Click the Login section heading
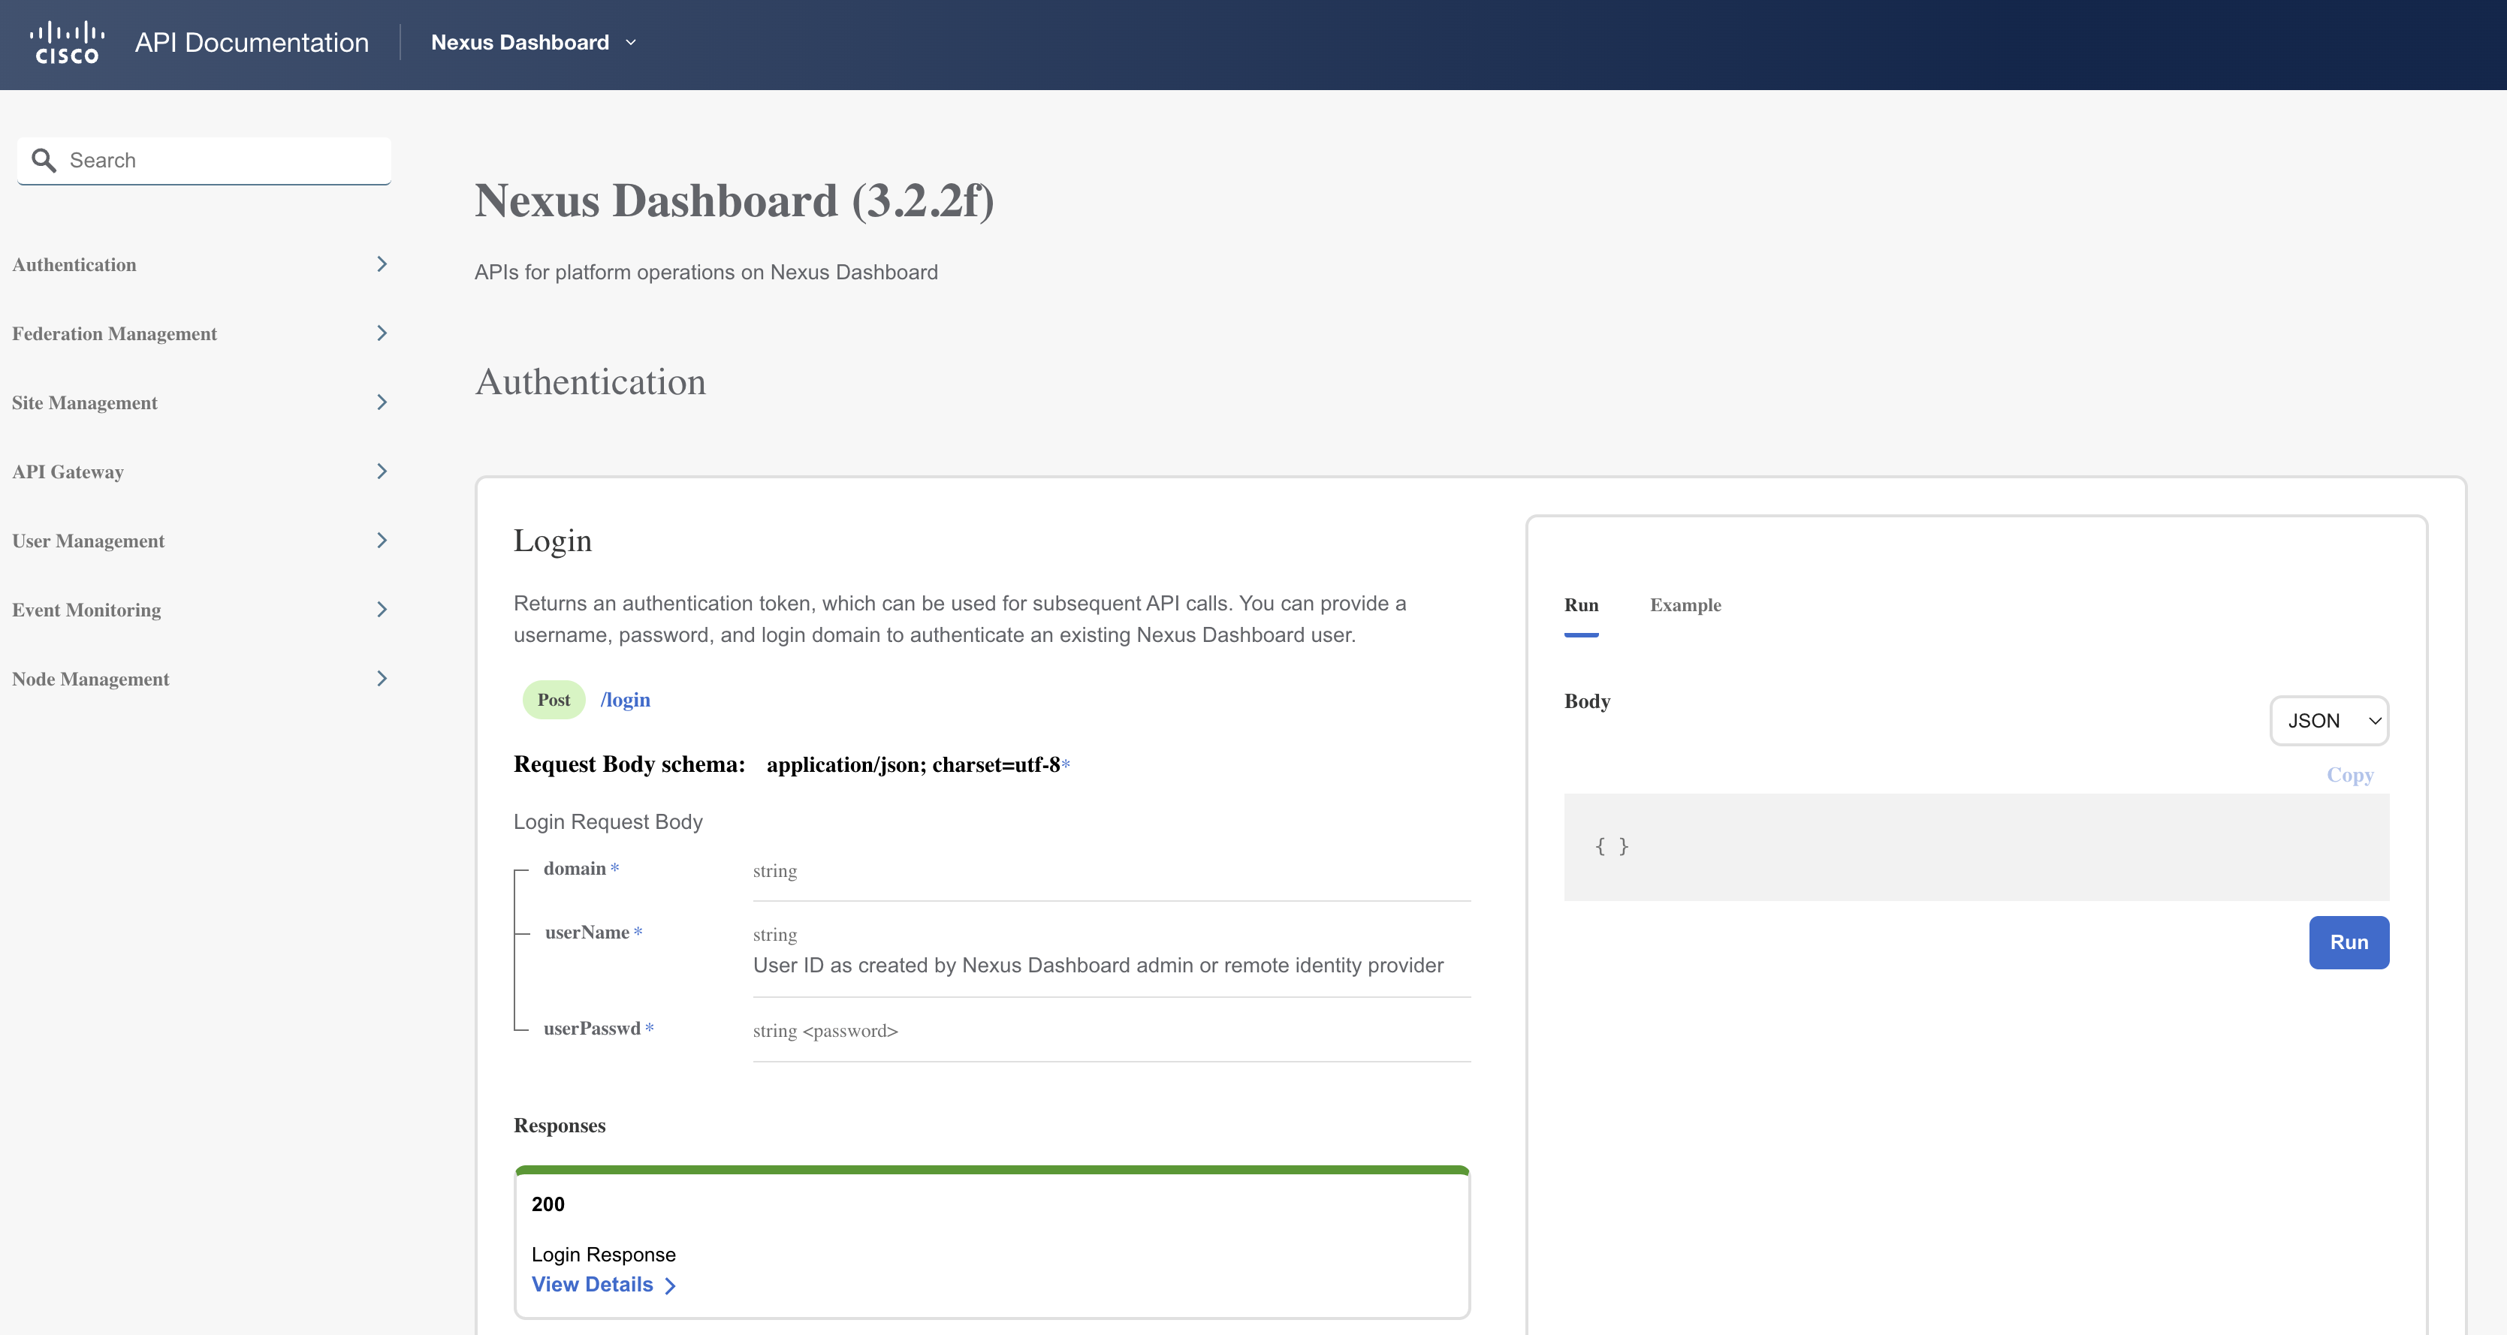2507x1335 pixels. [553, 541]
